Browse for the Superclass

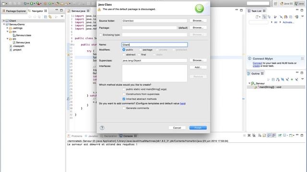(x=198, y=60)
